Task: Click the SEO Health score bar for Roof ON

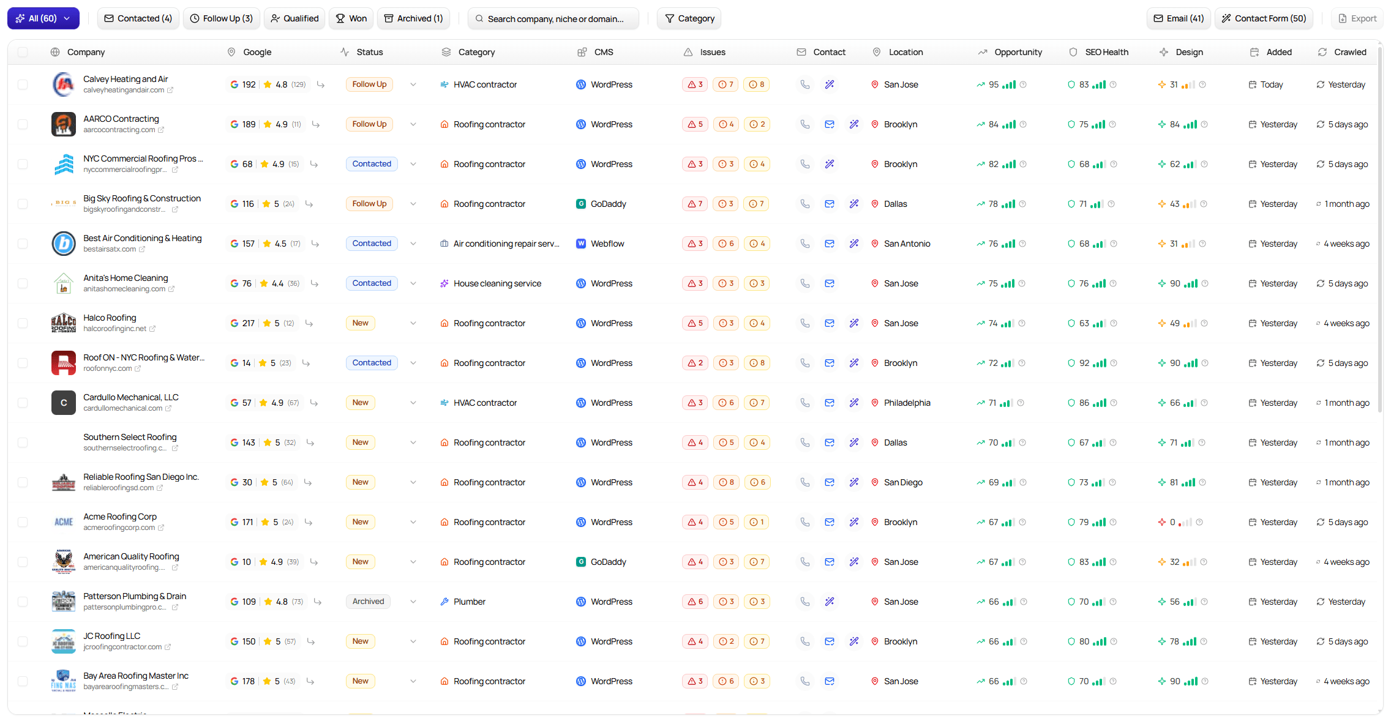Action: (x=1099, y=363)
